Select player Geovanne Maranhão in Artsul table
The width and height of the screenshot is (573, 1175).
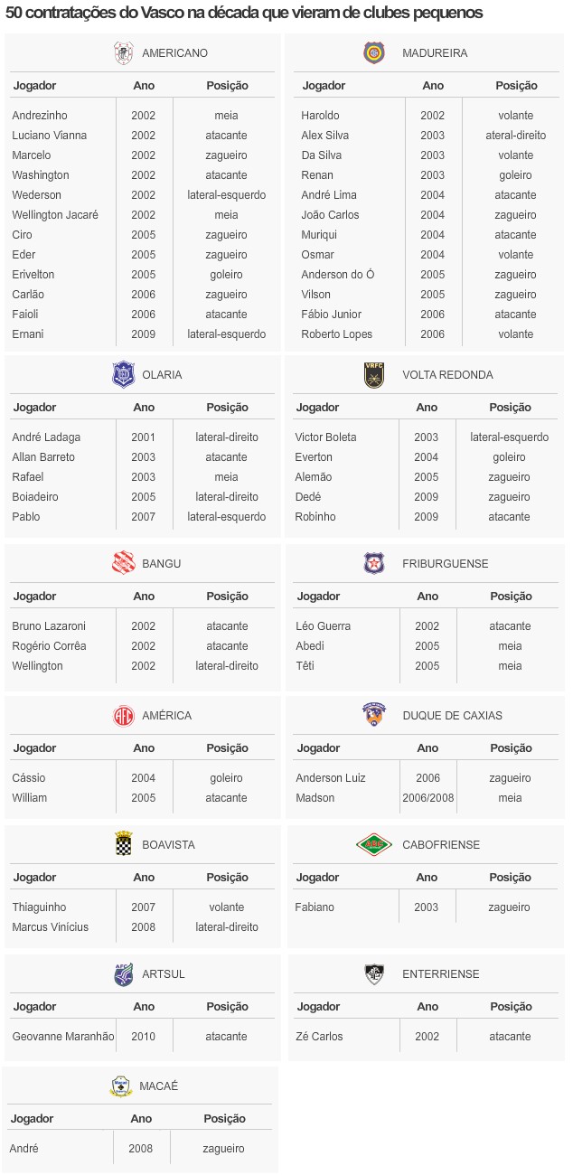[63, 1037]
